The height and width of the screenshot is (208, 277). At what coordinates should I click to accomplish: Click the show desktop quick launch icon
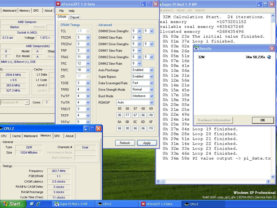click(x=32, y=204)
